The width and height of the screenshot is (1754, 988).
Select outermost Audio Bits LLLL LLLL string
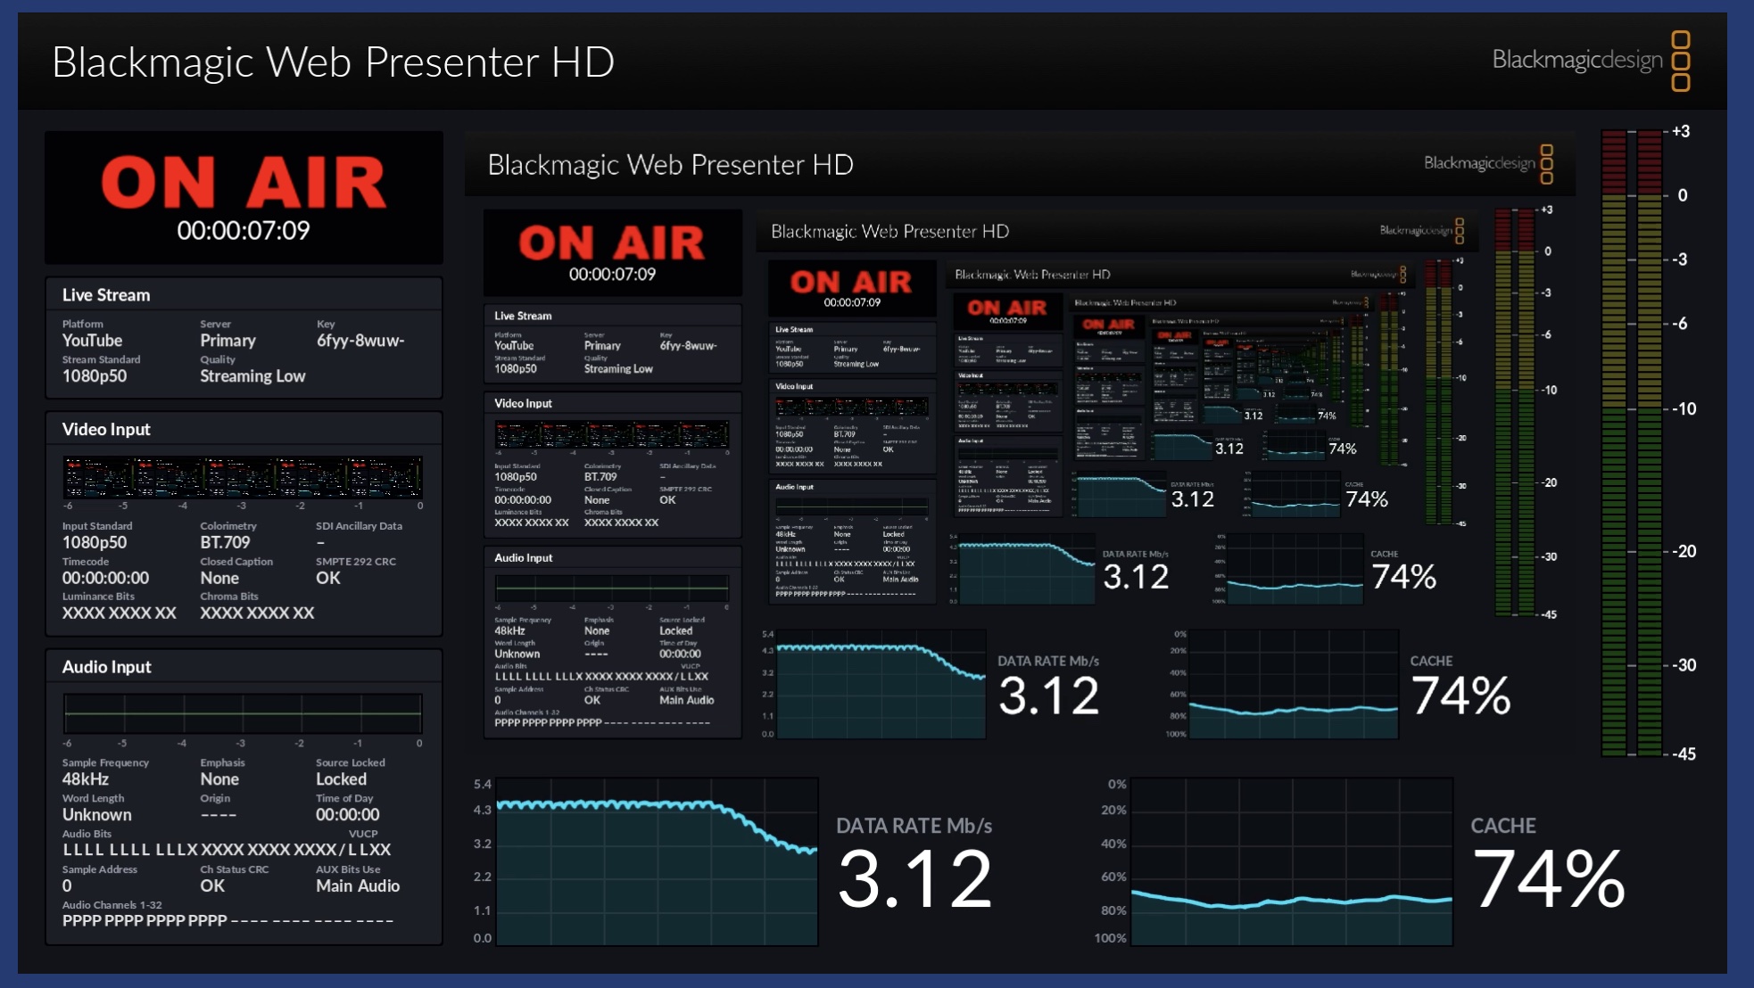click(x=227, y=850)
